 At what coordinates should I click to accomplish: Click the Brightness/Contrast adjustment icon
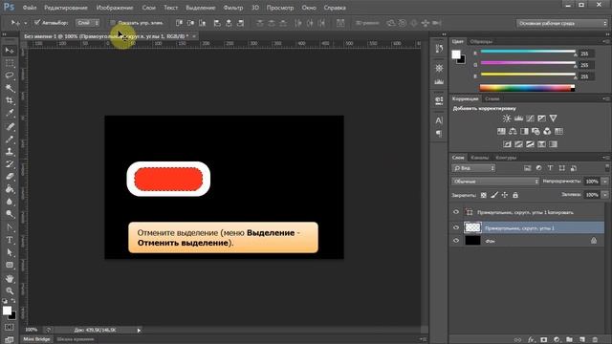(x=507, y=118)
